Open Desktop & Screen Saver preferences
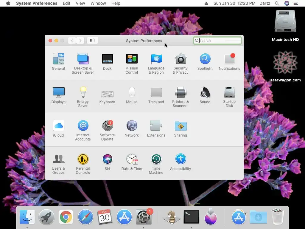 coord(83,64)
